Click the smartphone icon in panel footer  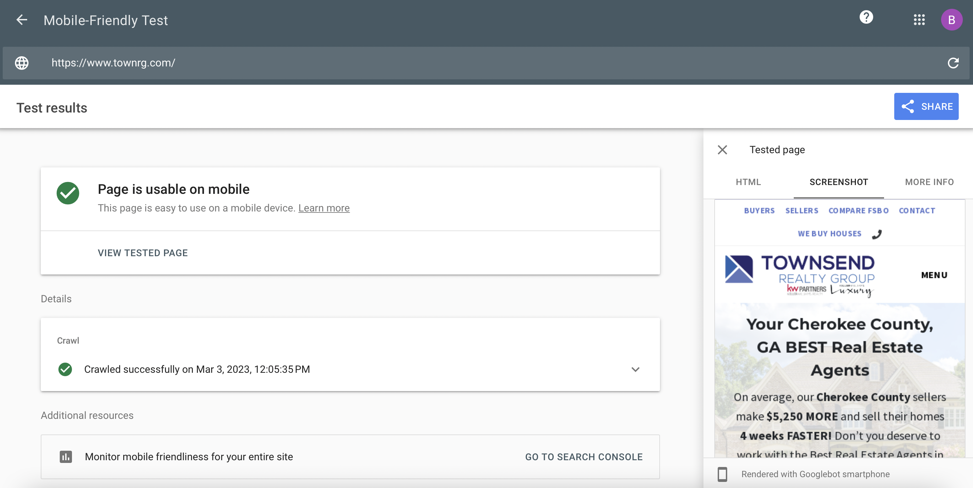coord(722,474)
